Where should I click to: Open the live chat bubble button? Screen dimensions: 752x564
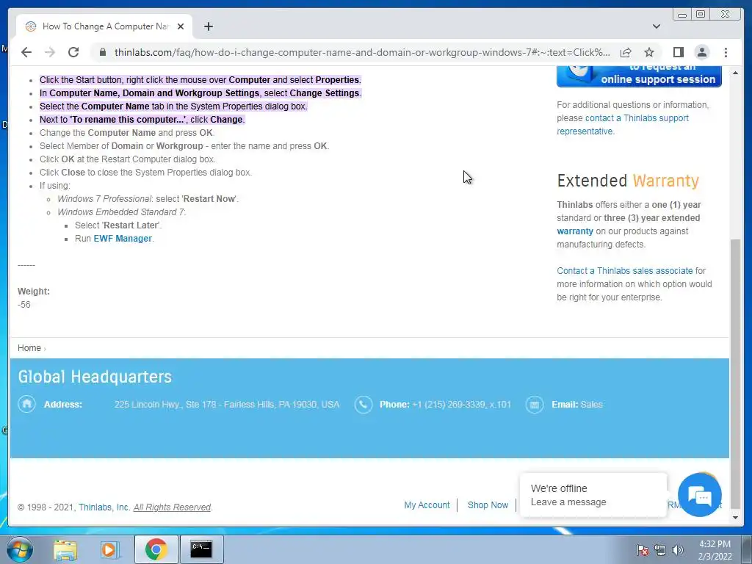coord(700,496)
